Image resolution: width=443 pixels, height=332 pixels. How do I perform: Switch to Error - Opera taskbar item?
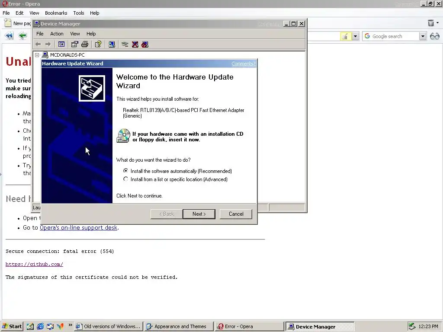tap(249, 326)
